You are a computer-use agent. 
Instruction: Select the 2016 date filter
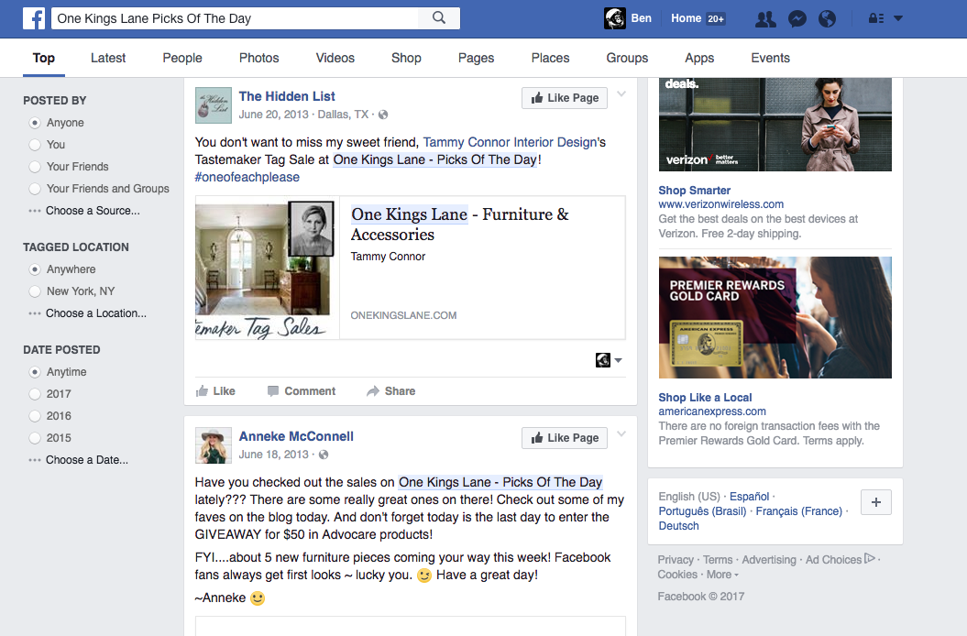[35, 416]
